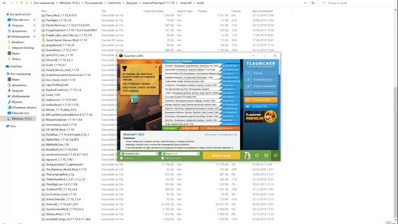Viewport: 398px width, 224px height.
Task: Open pinned Загрузки under Quick access
Action: click(x=17, y=26)
